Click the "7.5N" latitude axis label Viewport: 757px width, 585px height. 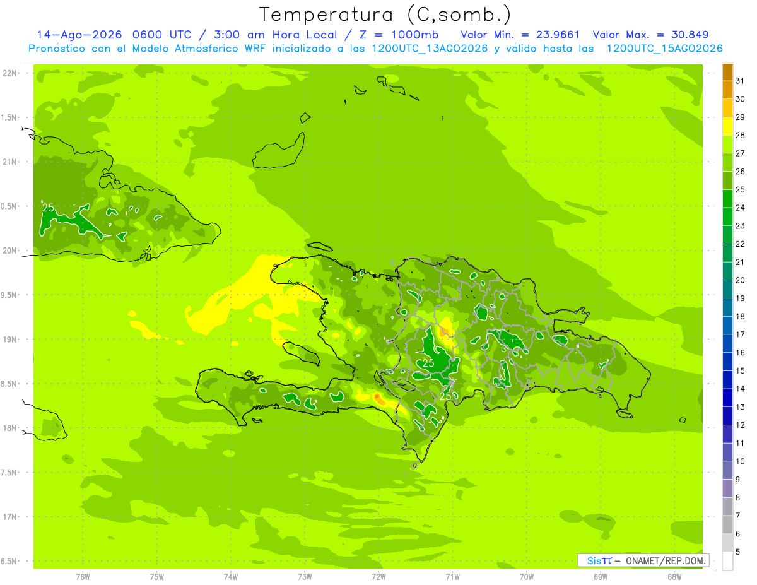[9, 473]
